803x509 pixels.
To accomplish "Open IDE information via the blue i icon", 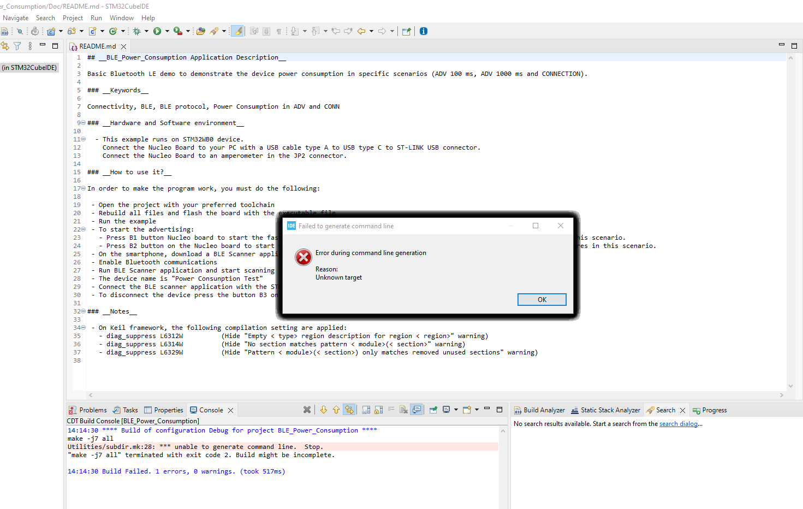I will 423,31.
